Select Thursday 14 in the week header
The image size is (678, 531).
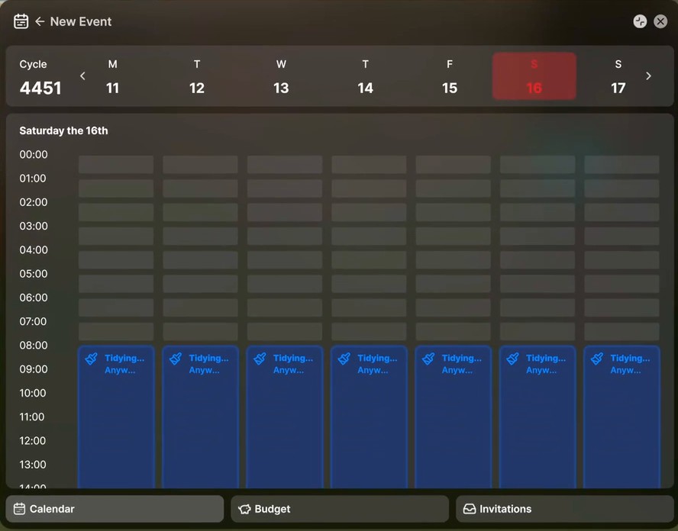point(366,76)
